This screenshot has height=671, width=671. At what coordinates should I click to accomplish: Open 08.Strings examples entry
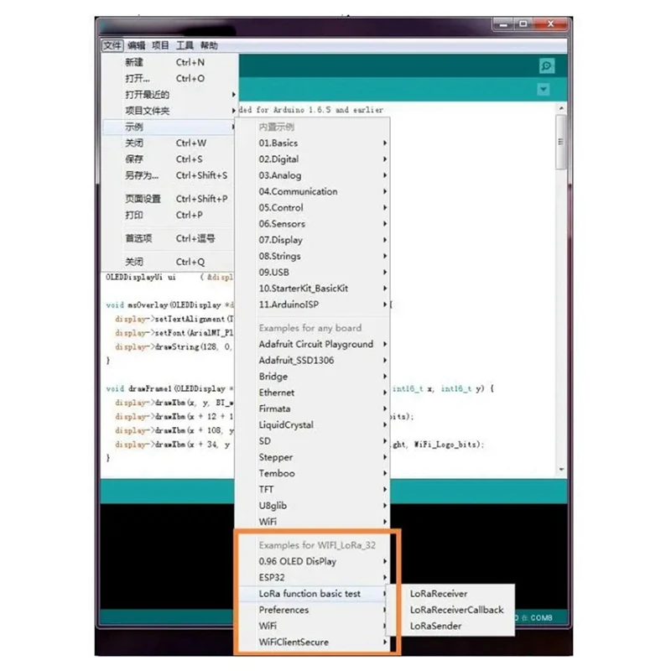point(313,257)
